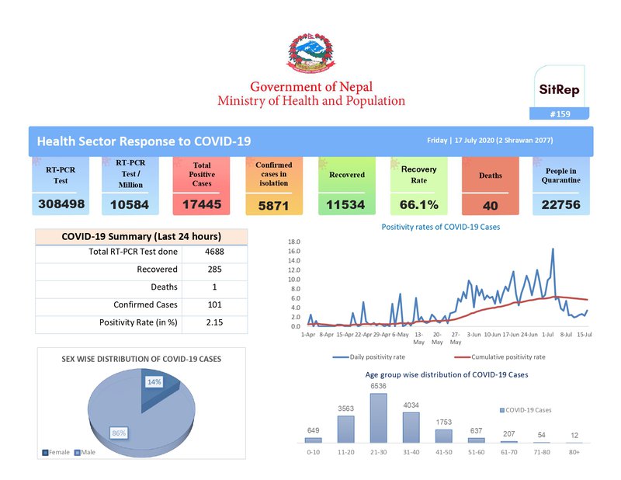This screenshot has height=480, width=621.
Task: Click the Recovery Rate value 66.1%
Action: (x=419, y=204)
